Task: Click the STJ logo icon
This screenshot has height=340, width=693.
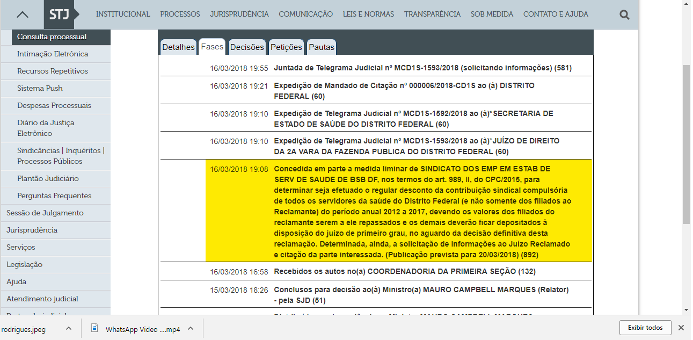Action: coord(59,15)
